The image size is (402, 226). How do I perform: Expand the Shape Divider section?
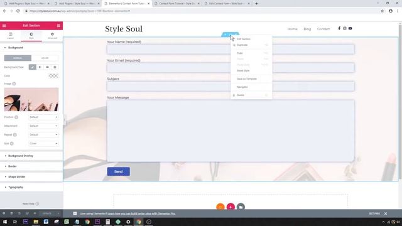(31, 177)
